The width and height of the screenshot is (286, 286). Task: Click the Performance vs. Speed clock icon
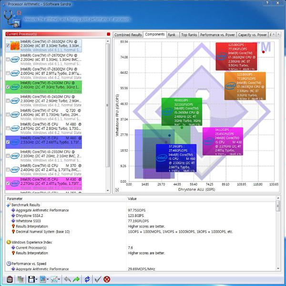click(x=9, y=264)
